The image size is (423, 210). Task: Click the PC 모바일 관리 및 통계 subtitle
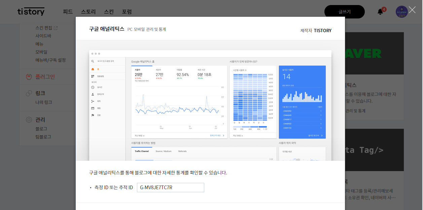point(147,30)
